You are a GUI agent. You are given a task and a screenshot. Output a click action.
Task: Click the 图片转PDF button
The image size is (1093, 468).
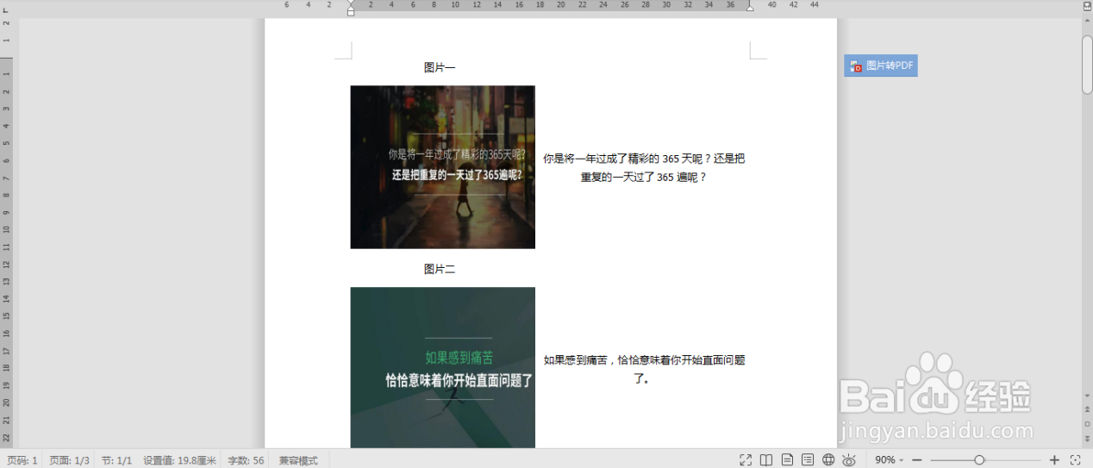click(x=881, y=66)
